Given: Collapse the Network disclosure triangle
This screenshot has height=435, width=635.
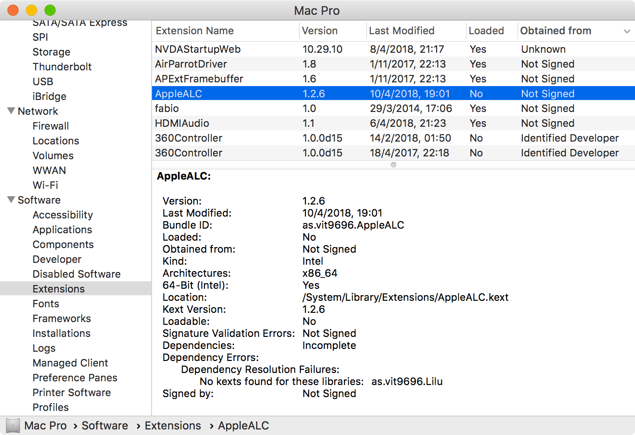Looking at the screenshot, I should point(11,111).
